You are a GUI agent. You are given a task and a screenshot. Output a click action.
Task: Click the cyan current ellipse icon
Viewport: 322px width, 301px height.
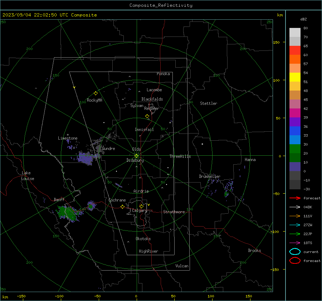tap(295, 252)
